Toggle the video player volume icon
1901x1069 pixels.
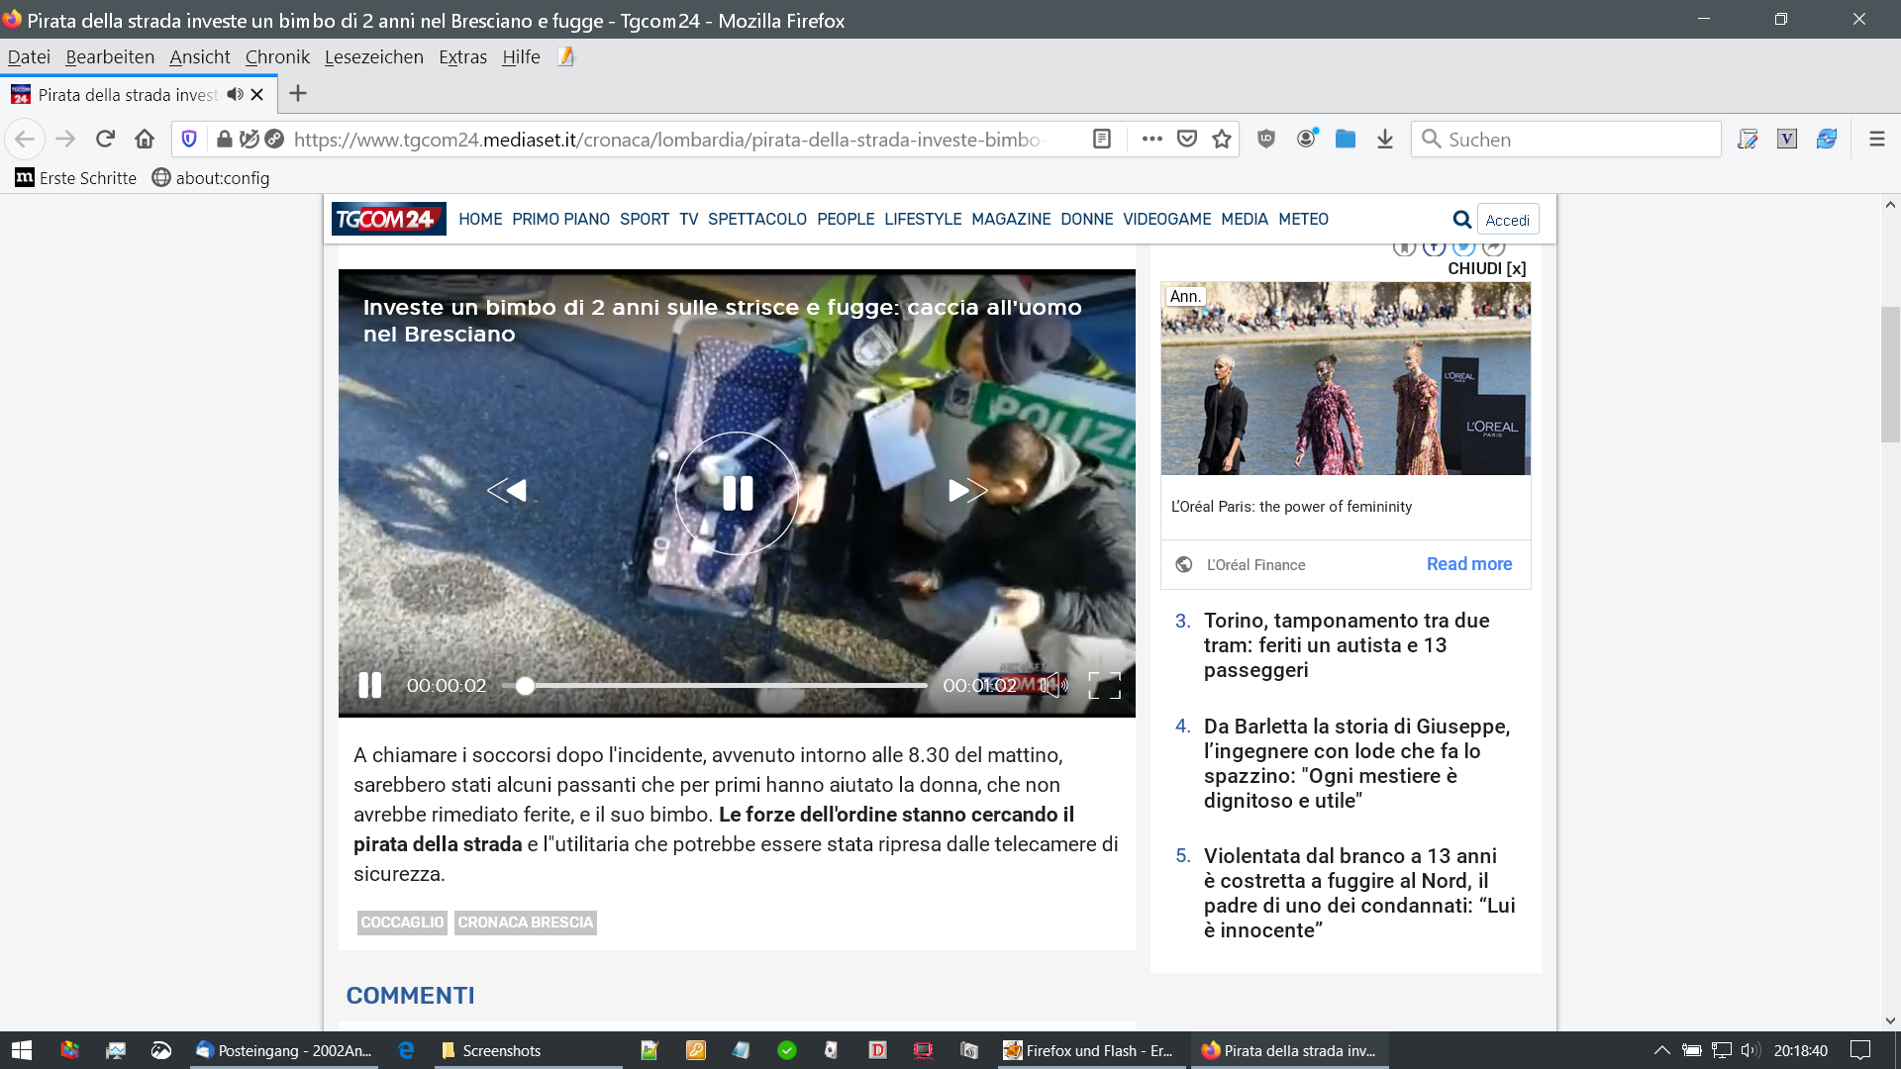pyautogui.click(x=1055, y=685)
